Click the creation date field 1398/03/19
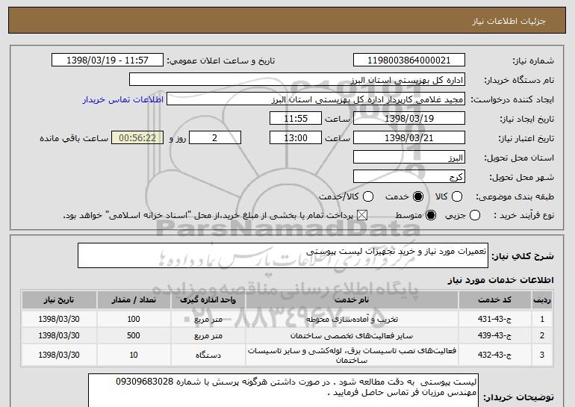This screenshot has width=575, height=407. coord(409,119)
